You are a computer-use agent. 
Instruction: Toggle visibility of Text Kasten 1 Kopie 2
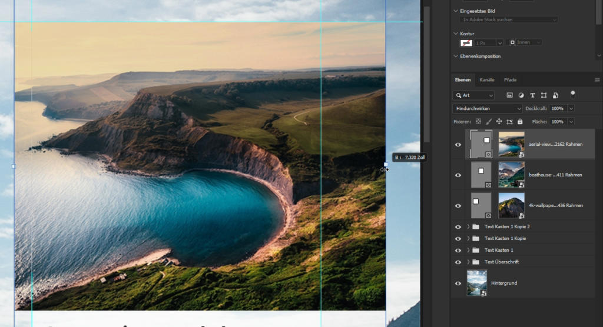coord(458,226)
